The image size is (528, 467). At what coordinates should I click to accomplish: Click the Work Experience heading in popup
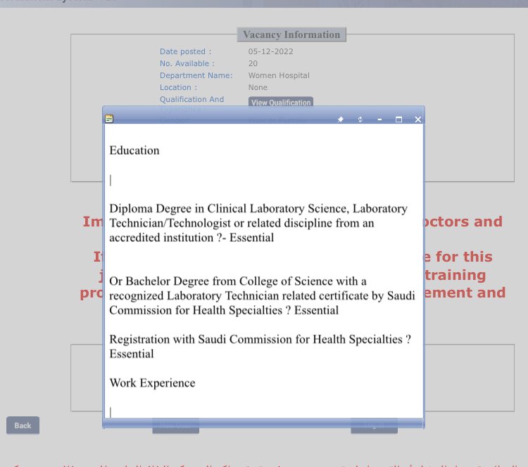pos(152,383)
